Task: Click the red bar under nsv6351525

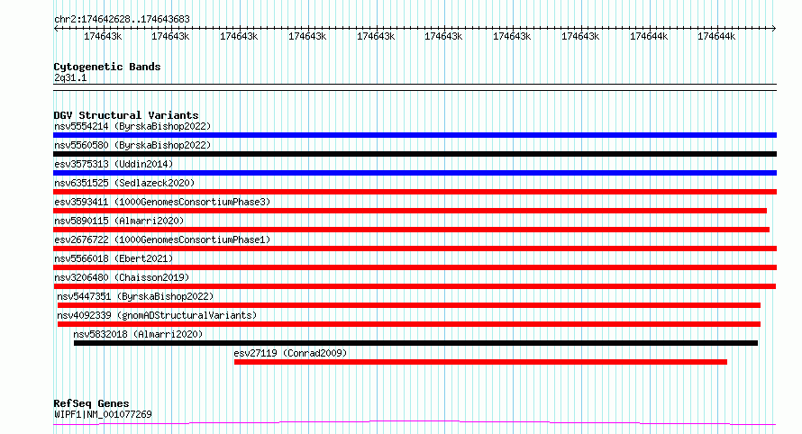Action: [415, 192]
